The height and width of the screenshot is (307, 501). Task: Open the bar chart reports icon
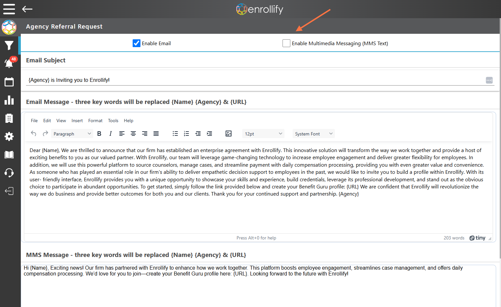coord(9,100)
